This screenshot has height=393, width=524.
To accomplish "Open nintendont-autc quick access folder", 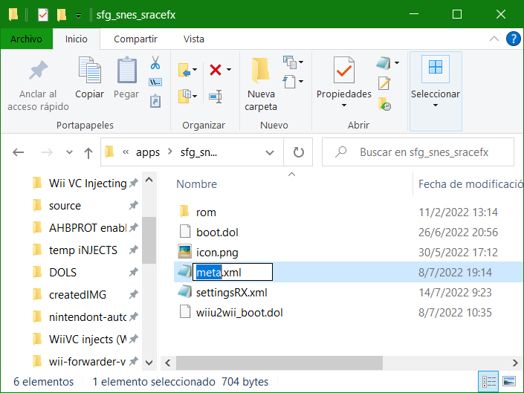I will click(88, 317).
